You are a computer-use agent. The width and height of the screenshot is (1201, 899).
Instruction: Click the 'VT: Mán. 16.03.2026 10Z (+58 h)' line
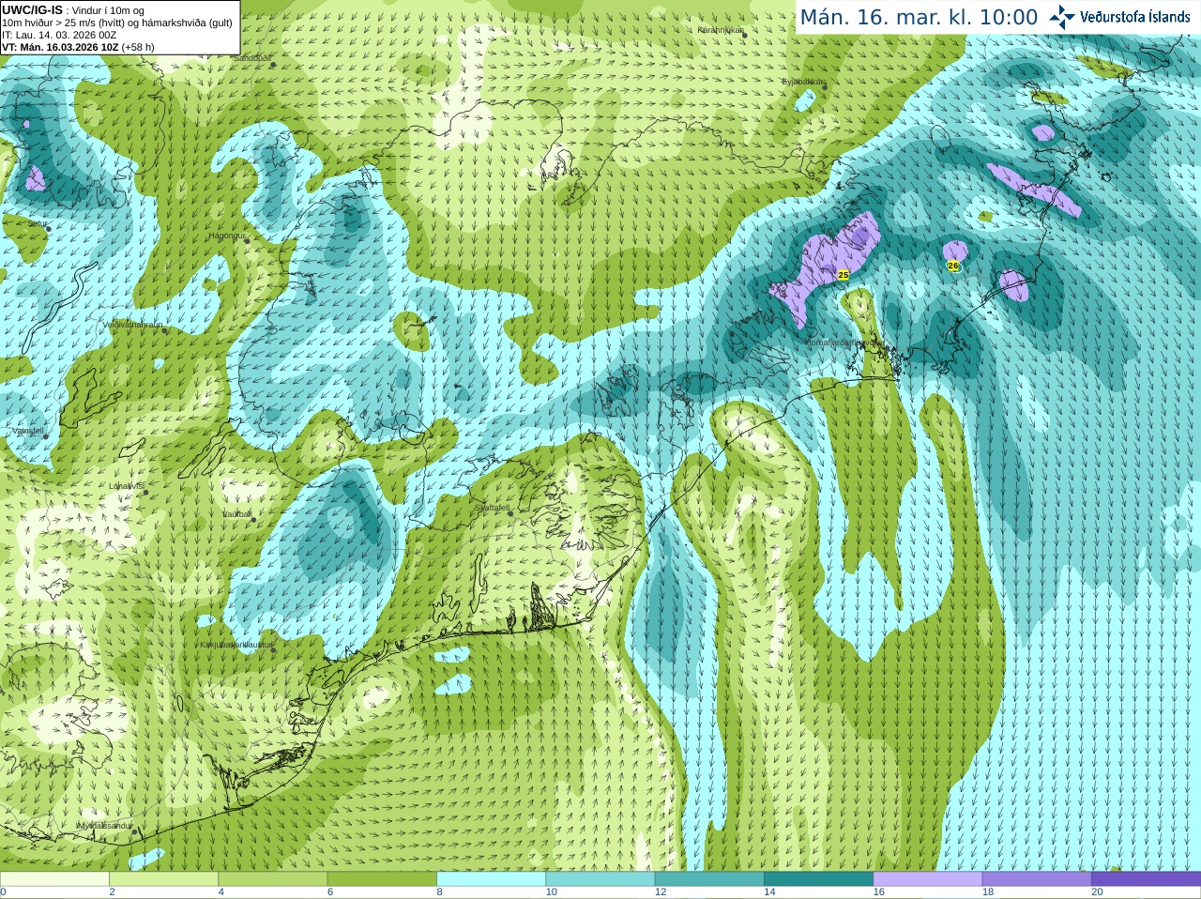tap(79, 47)
